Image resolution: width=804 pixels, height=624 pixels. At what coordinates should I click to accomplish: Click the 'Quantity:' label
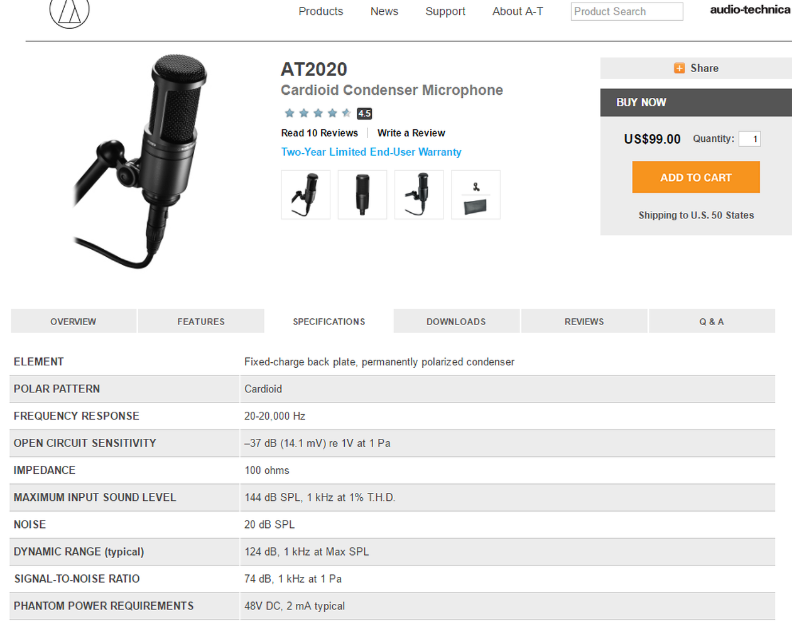click(714, 139)
